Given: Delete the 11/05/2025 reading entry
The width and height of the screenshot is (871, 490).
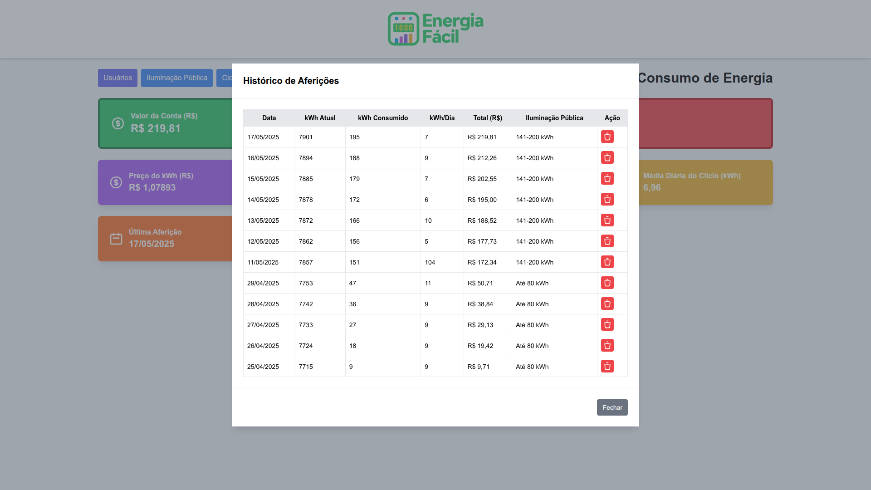Looking at the screenshot, I should point(607,262).
